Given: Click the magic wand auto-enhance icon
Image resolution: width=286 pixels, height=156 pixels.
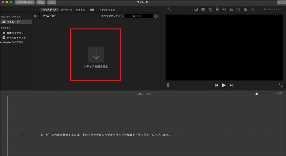Looking at the screenshot, I should pos(169,9).
